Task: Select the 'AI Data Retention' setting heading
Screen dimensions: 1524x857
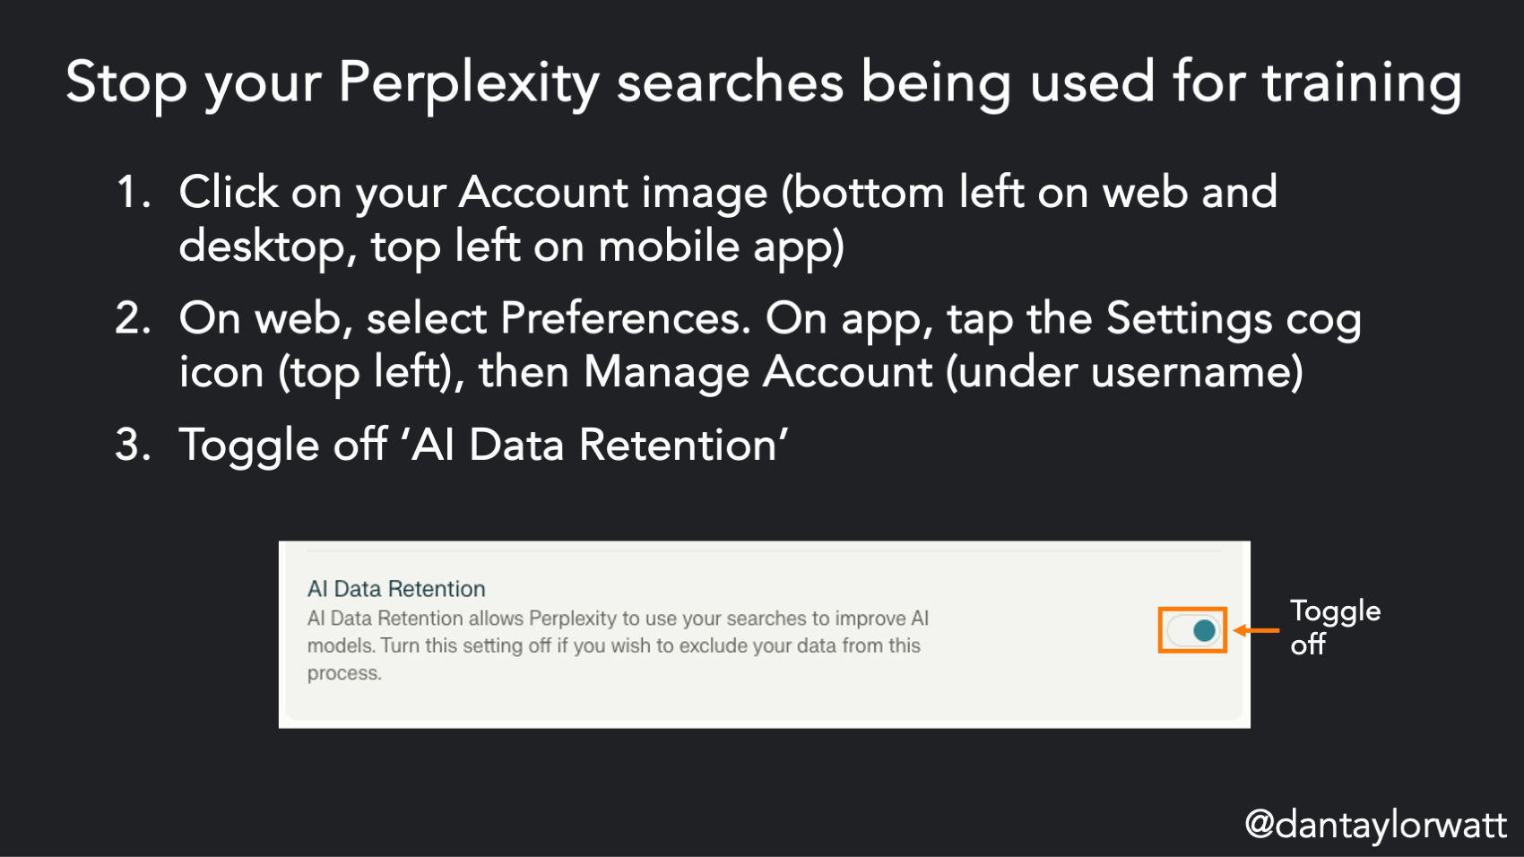Action: [396, 589]
